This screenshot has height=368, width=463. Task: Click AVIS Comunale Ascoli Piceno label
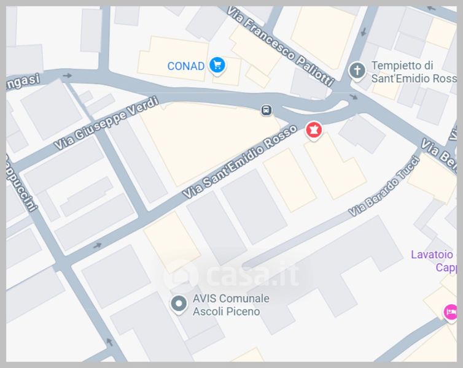click(x=231, y=305)
